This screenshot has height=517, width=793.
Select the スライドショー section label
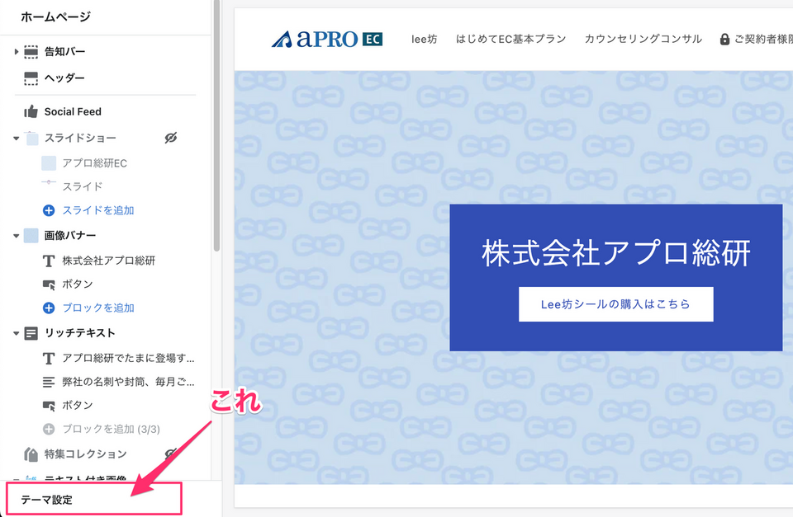tap(80, 138)
